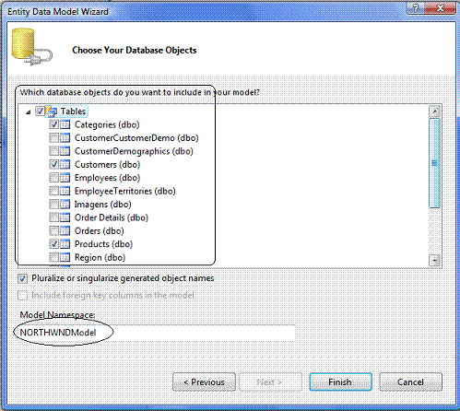Uncheck the Customers (dbo) checkbox

coord(54,164)
